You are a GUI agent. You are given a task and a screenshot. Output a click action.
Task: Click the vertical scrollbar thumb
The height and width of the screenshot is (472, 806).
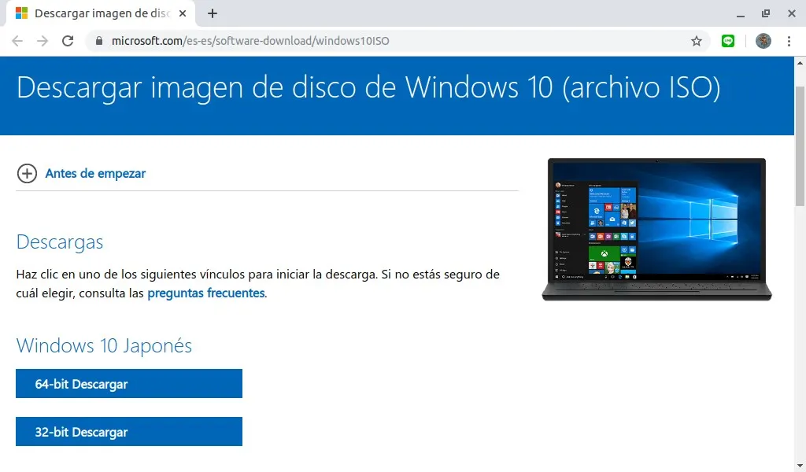(800, 146)
